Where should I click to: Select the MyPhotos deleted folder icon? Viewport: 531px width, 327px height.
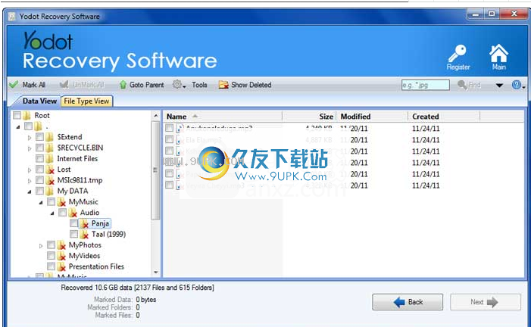(61, 245)
